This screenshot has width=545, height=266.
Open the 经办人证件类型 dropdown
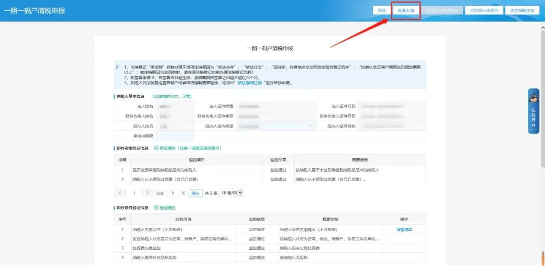[276, 126]
